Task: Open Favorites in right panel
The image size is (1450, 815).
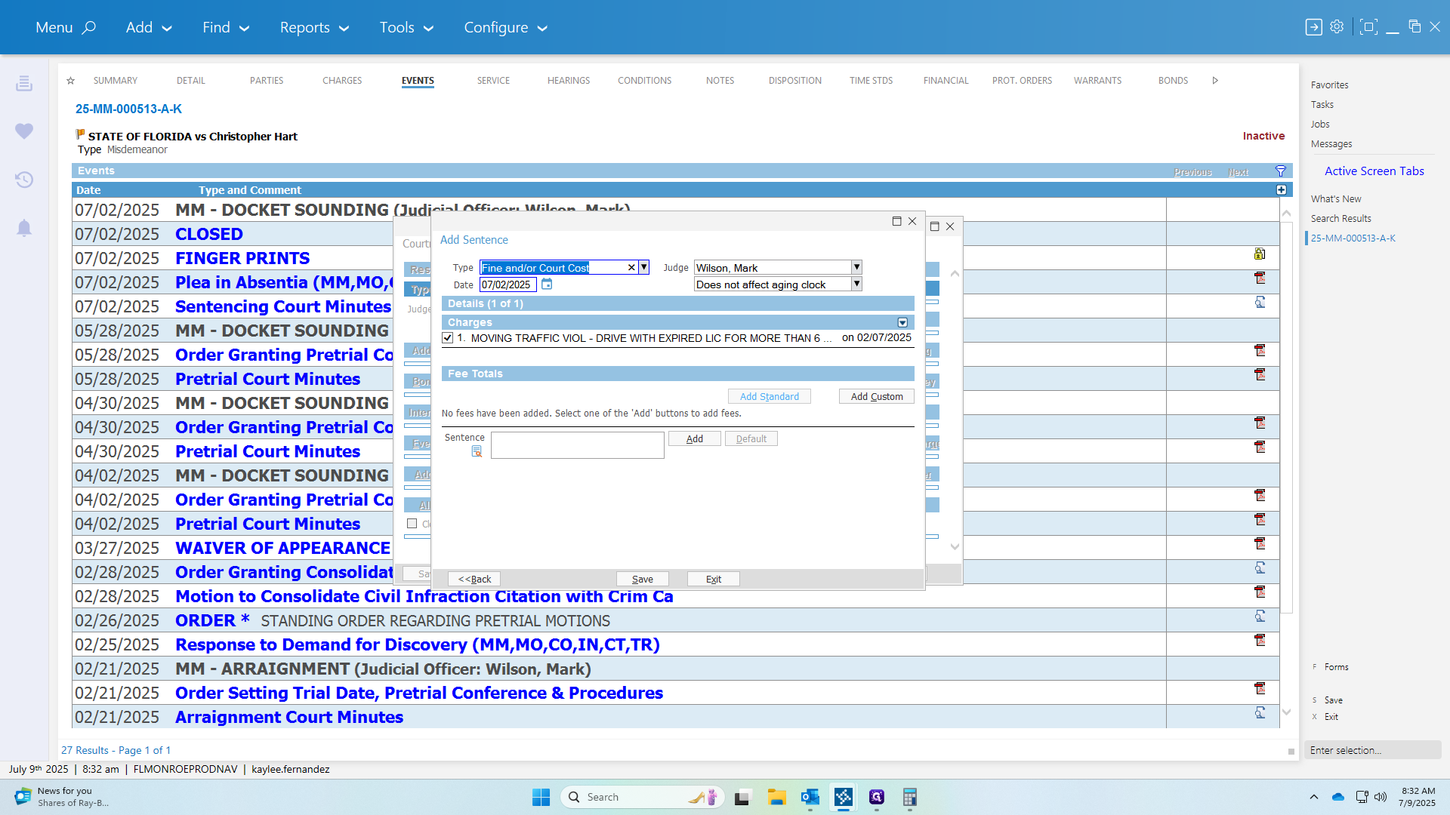Action: pyautogui.click(x=1329, y=85)
